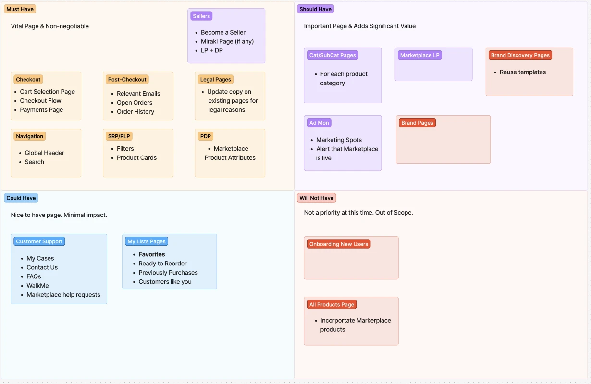Screen dimensions: 591x384
Task: Click the All Products Page tag
Action: (x=332, y=304)
